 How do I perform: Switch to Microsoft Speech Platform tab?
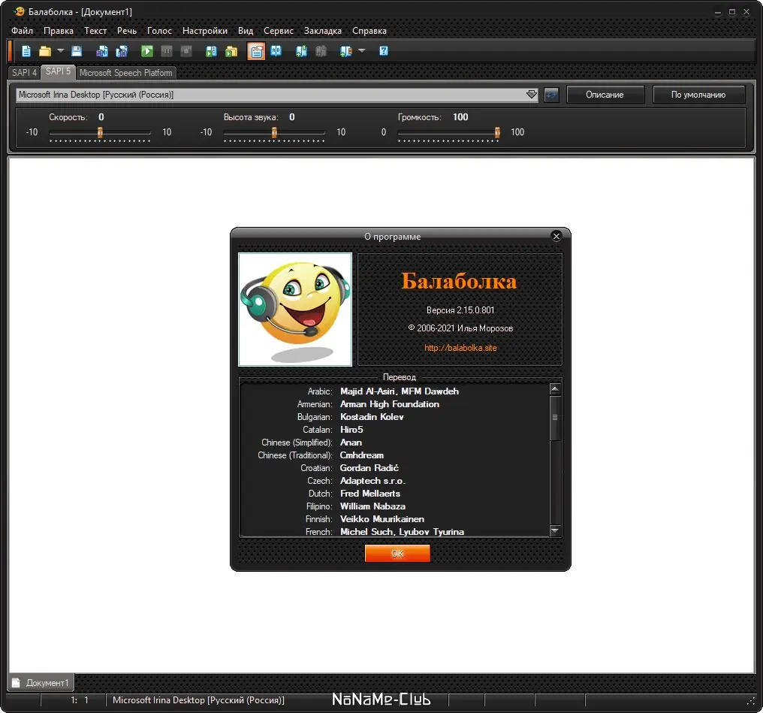coord(125,73)
